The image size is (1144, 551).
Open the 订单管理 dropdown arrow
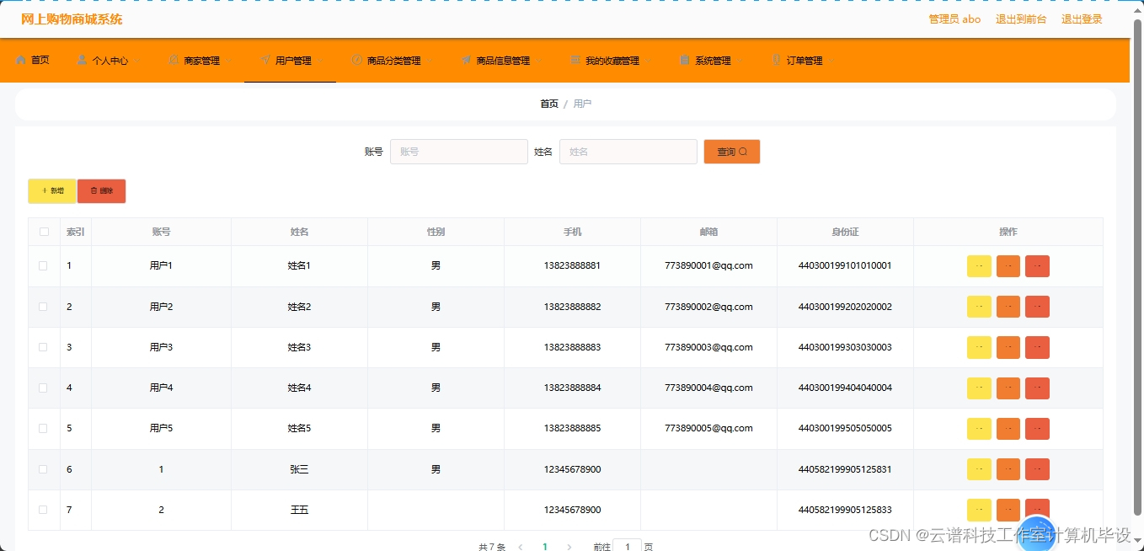click(x=829, y=59)
